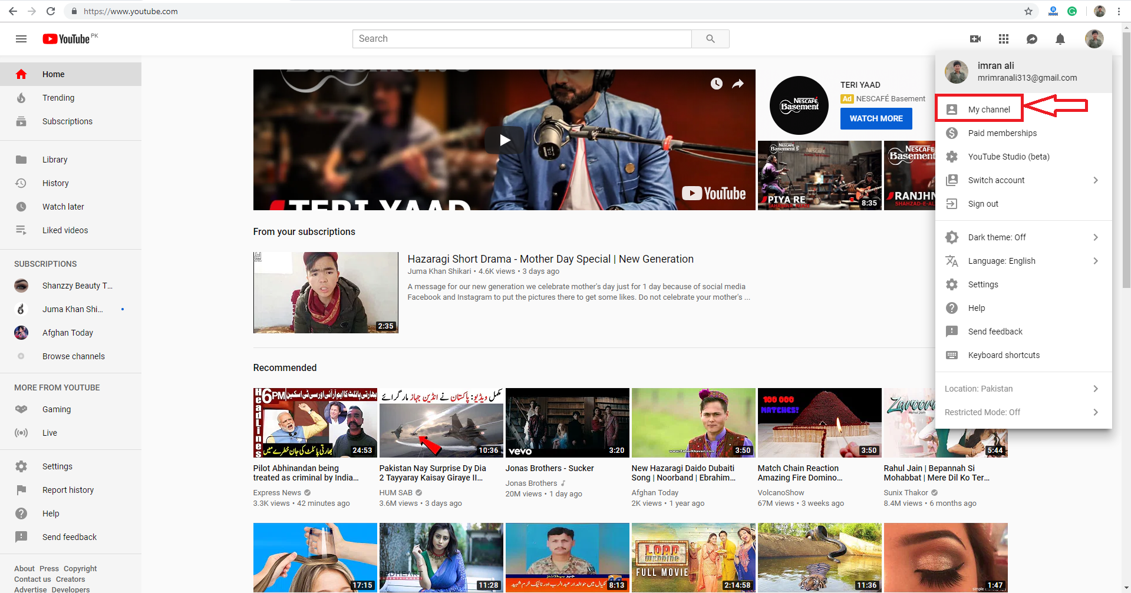Open the upload video camera icon
Viewport: 1131px width, 593px height.
pos(975,39)
